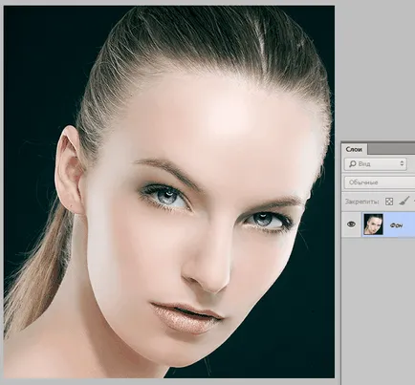
Task: Click the lock image pixels brush icon
Action: (x=404, y=201)
